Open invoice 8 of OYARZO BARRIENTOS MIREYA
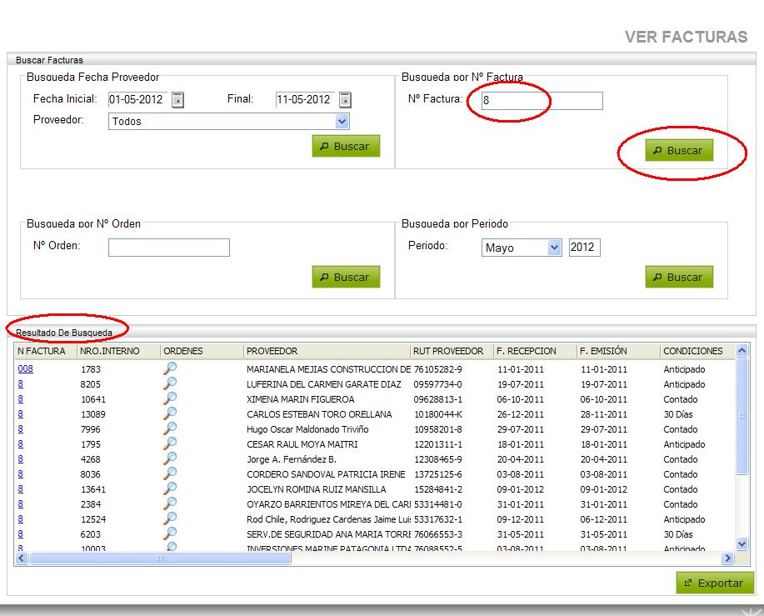 [x=21, y=504]
